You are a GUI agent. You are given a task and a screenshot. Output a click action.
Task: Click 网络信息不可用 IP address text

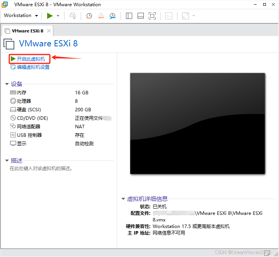(x=169, y=233)
